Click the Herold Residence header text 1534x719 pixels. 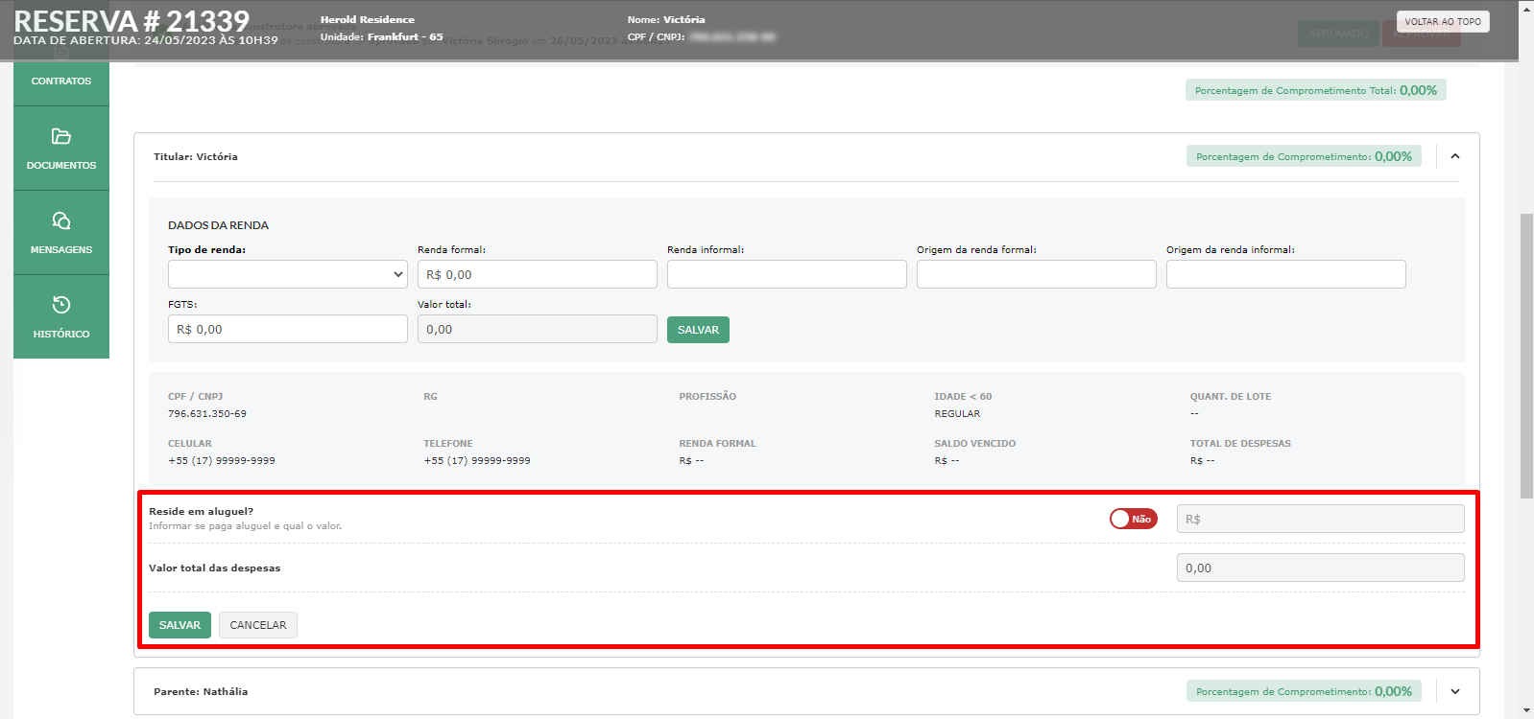(368, 19)
